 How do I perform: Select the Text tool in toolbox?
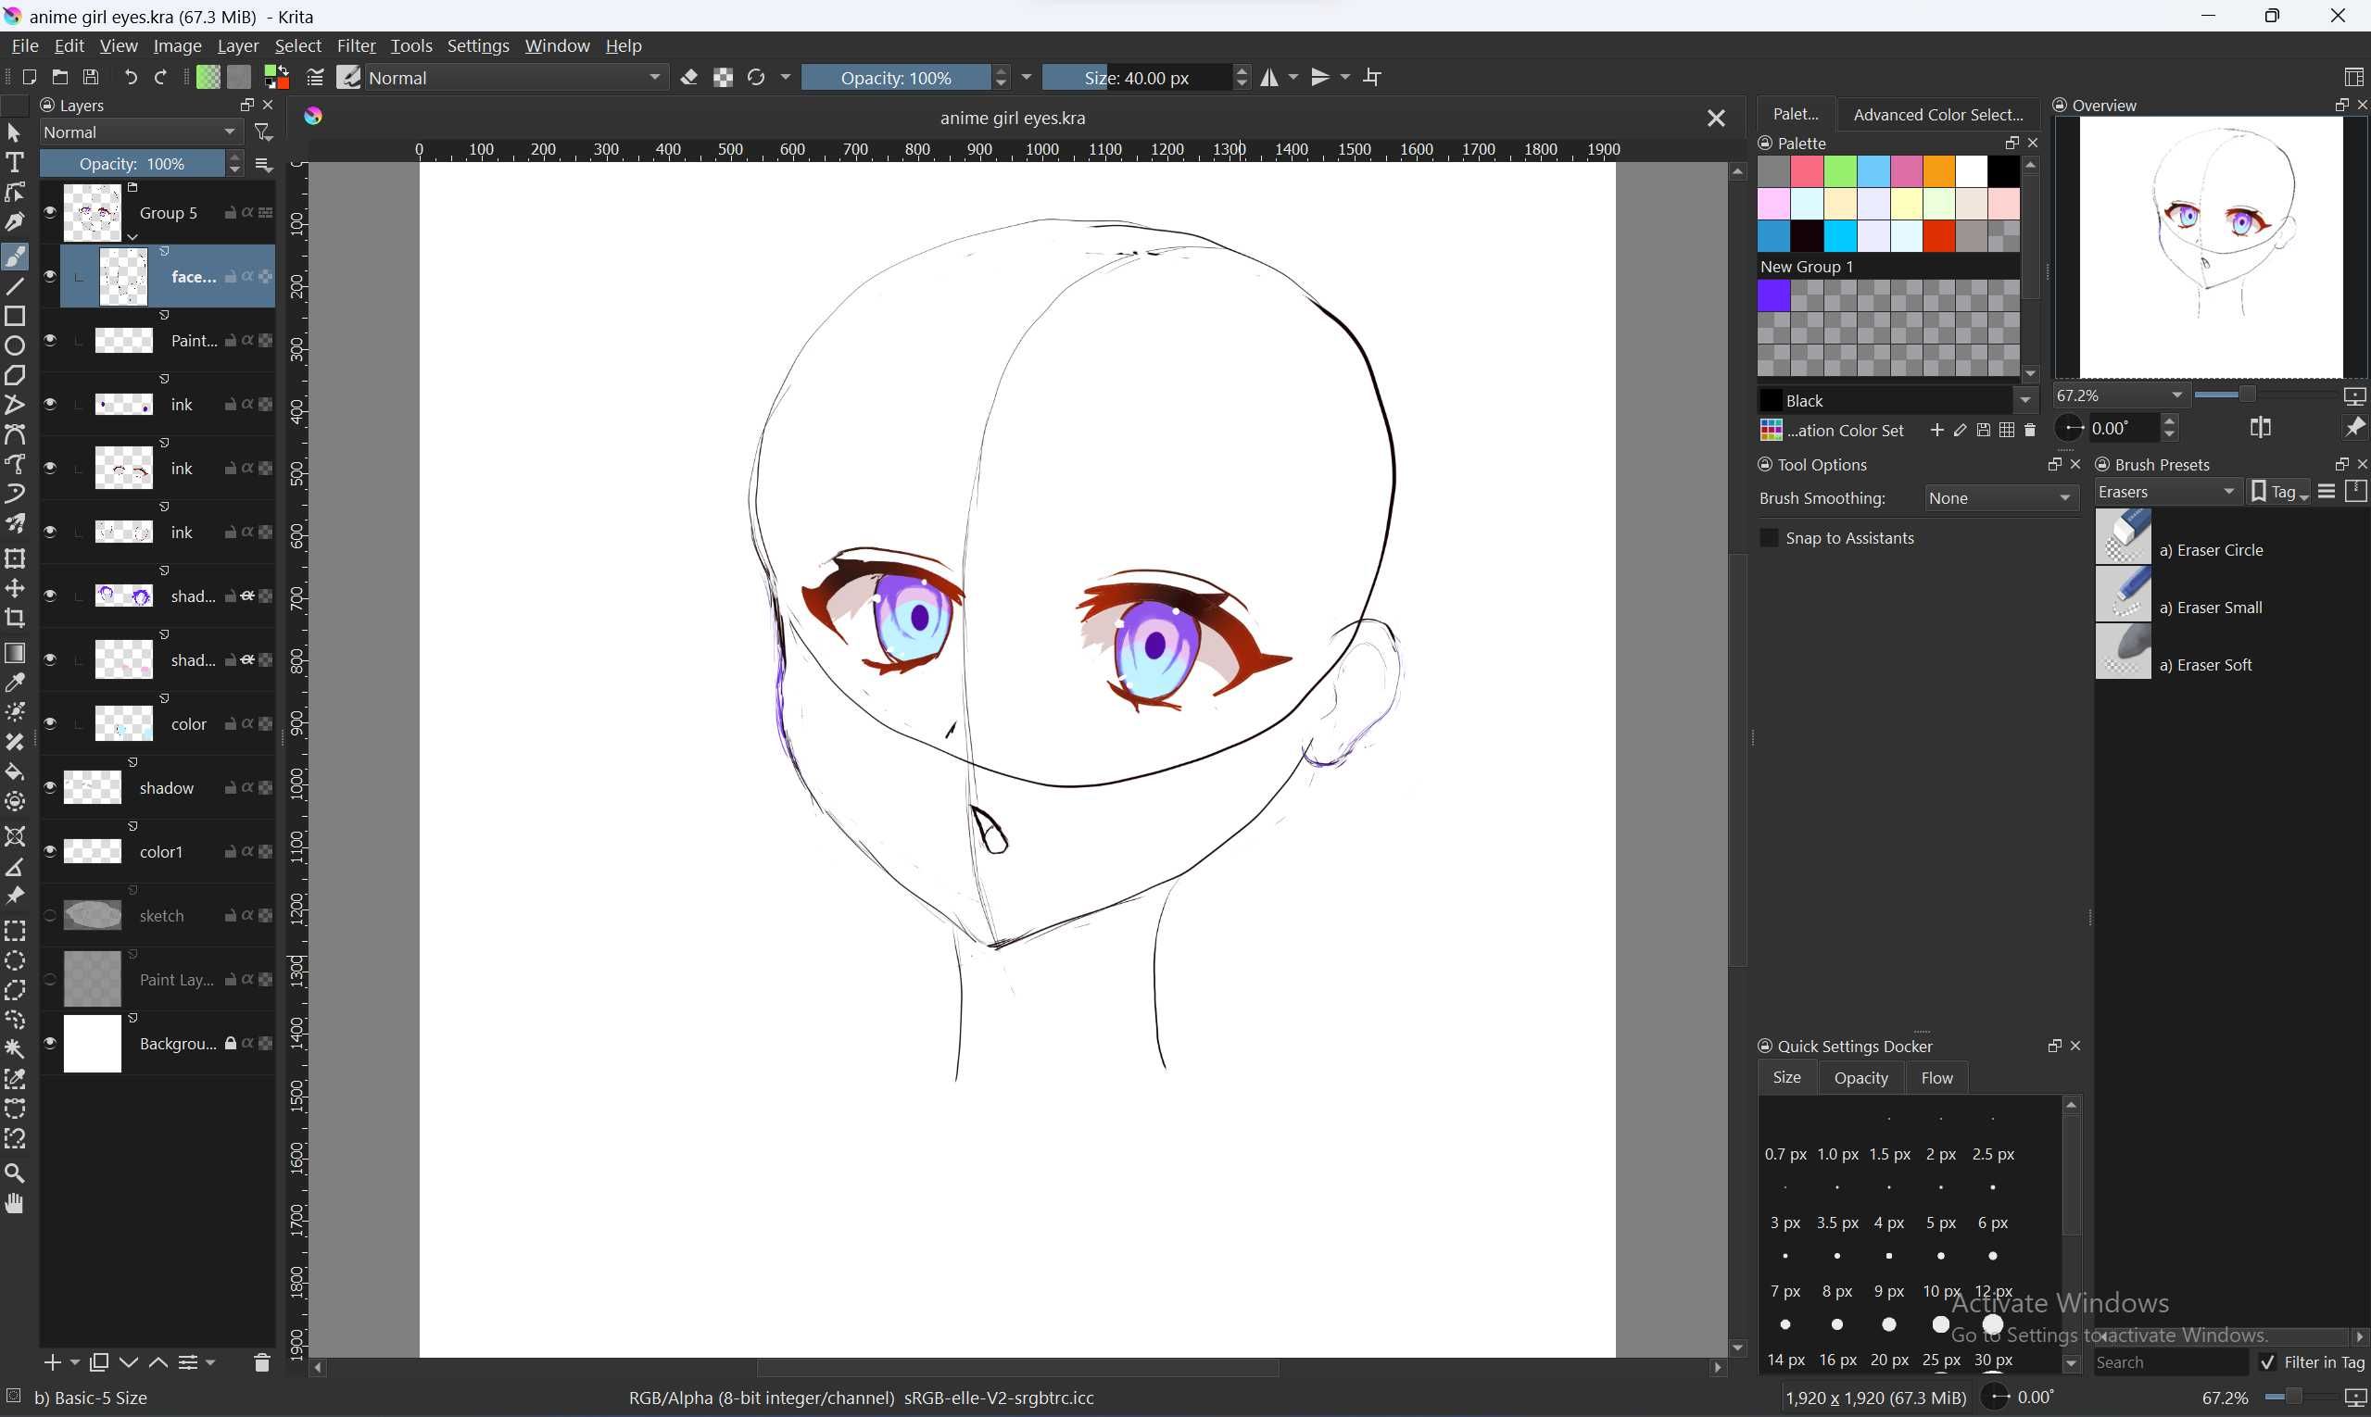pyautogui.click(x=14, y=162)
